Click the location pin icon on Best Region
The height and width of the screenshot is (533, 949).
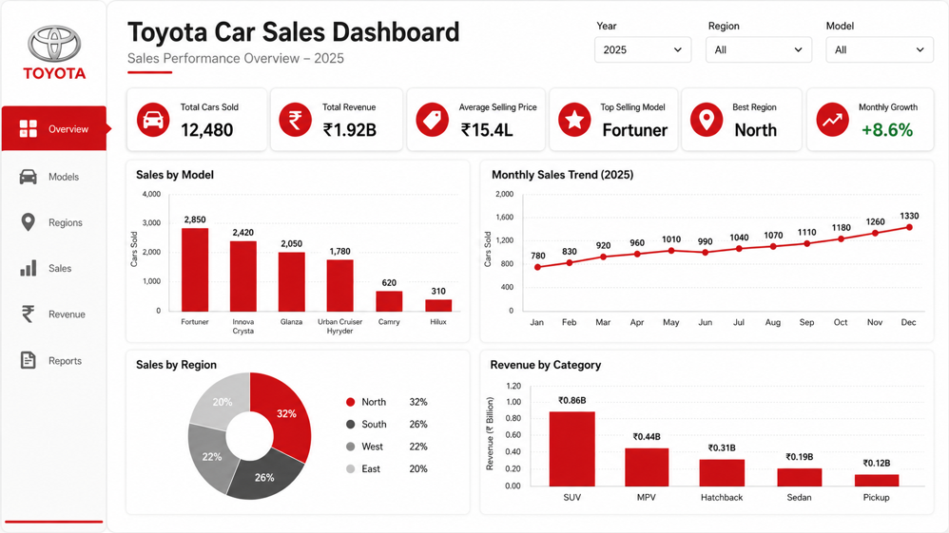coord(707,120)
